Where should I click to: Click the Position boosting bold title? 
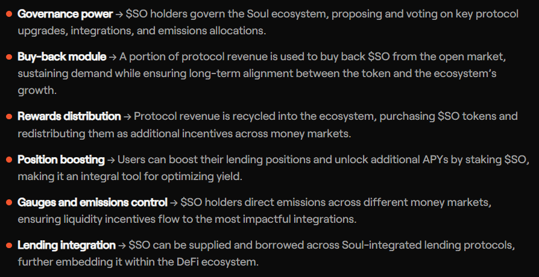[x=60, y=160]
